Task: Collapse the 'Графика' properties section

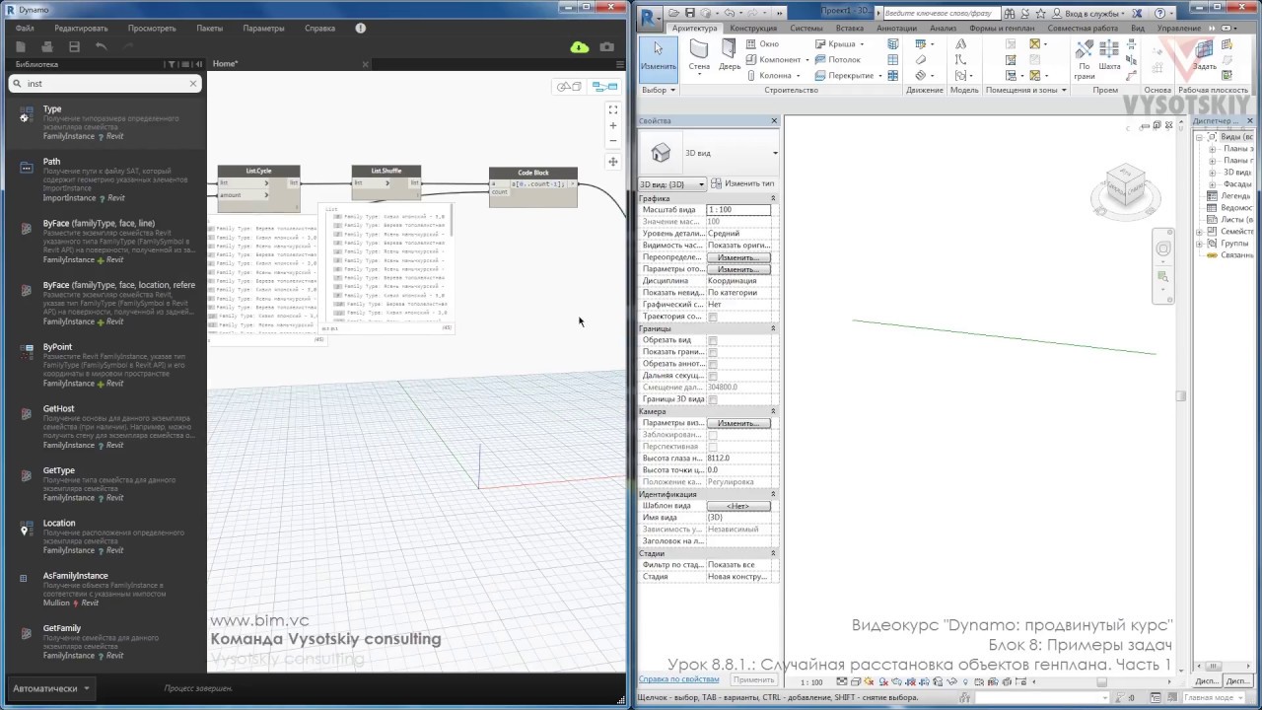Action: point(773,198)
